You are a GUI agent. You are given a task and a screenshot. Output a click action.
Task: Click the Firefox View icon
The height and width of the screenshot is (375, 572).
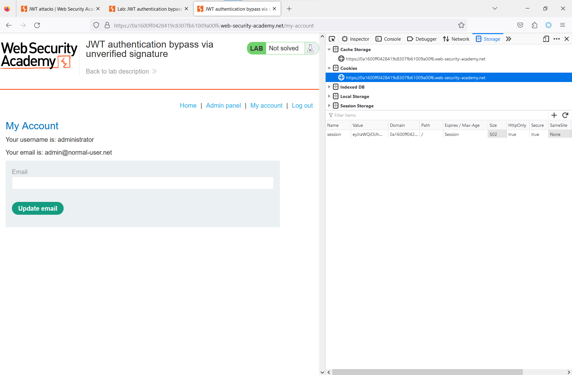(7, 9)
